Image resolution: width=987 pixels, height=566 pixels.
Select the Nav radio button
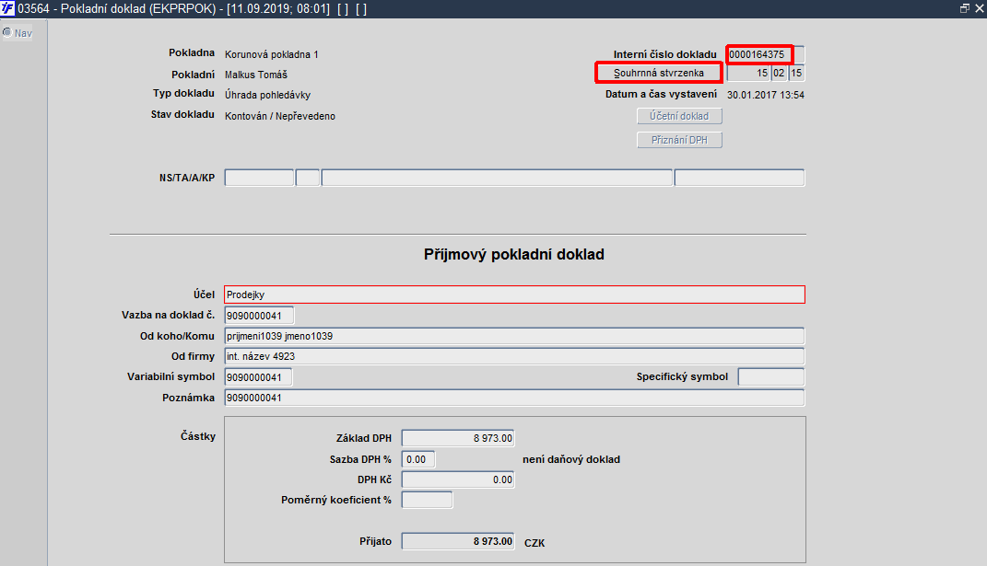(7, 33)
